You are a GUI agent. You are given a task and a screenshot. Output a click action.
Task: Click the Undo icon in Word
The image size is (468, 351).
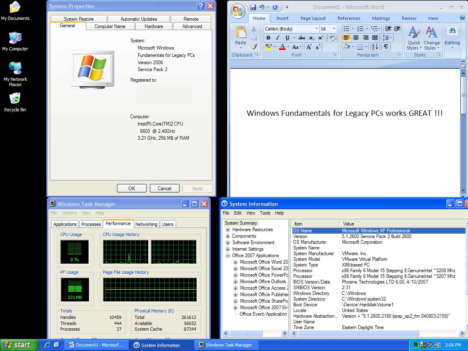262,7
